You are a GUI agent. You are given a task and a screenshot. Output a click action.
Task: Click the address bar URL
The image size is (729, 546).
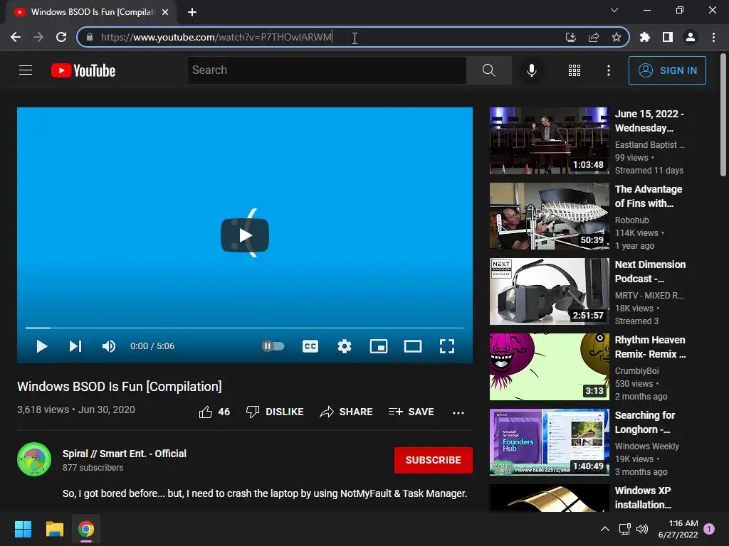click(x=216, y=37)
